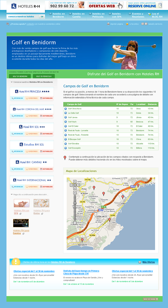
Task: Pan map right with arrow button
Action: [x=78, y=185]
